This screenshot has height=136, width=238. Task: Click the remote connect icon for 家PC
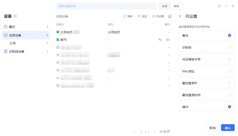point(160,40)
